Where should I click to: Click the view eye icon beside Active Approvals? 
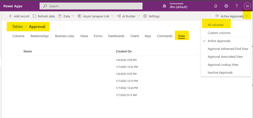click(217, 16)
